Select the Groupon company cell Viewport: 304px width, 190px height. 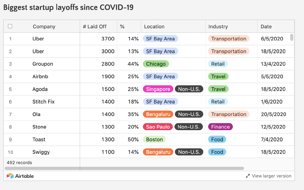point(43,64)
